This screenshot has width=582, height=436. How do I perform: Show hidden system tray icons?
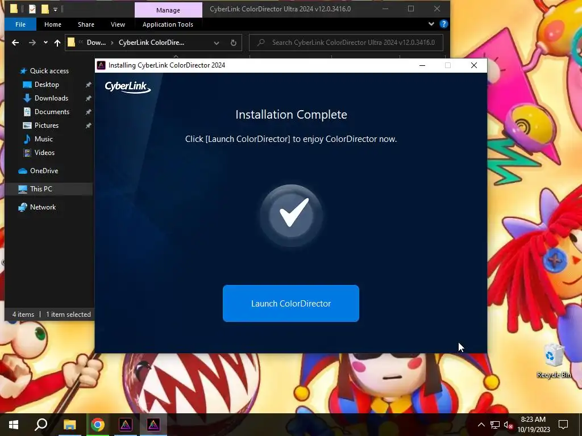tap(481, 425)
